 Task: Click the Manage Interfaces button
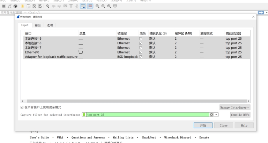(x=235, y=108)
